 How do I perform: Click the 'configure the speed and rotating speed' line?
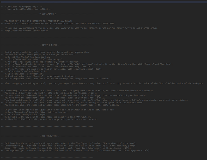[x=60, y=105]
